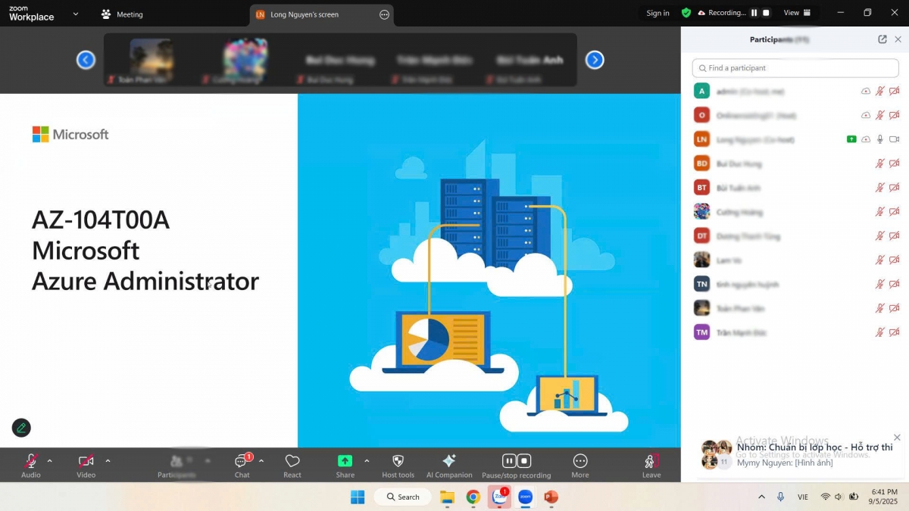Open Host tools shield icon

(398, 461)
